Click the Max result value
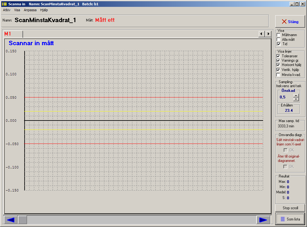307x227 pixels. (x=288, y=182)
